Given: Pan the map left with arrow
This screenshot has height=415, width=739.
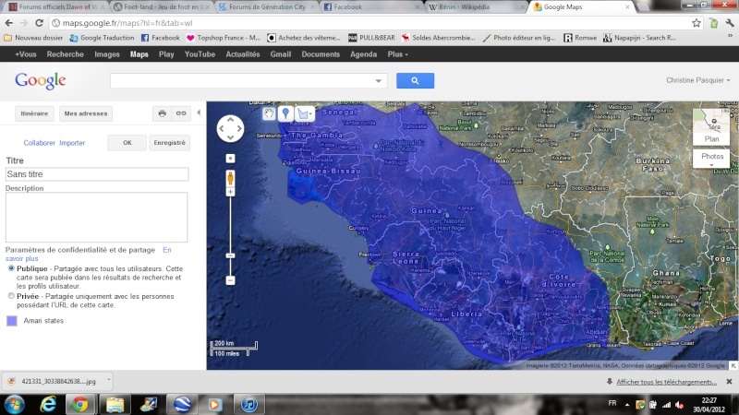Looking at the screenshot, I should point(221,128).
